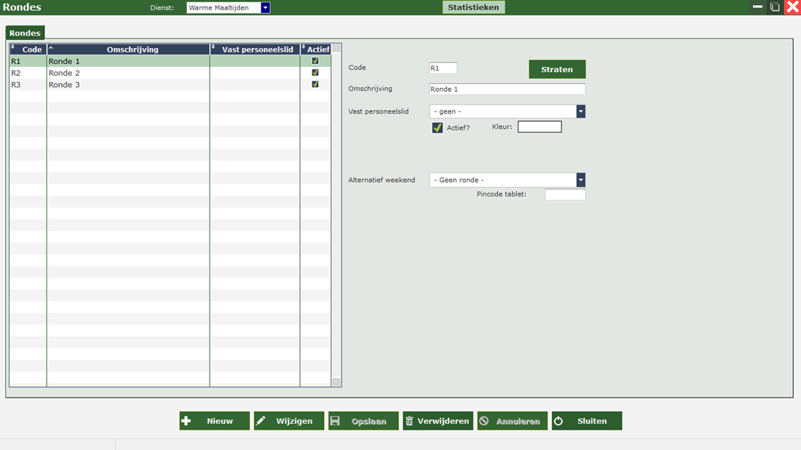Select the Ronde 2 row in table
801x450 pixels.
point(127,73)
